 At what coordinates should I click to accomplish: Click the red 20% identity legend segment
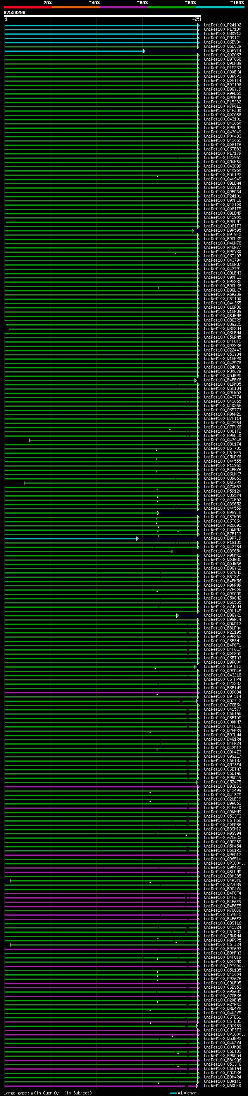pyautogui.click(x=28, y=7)
